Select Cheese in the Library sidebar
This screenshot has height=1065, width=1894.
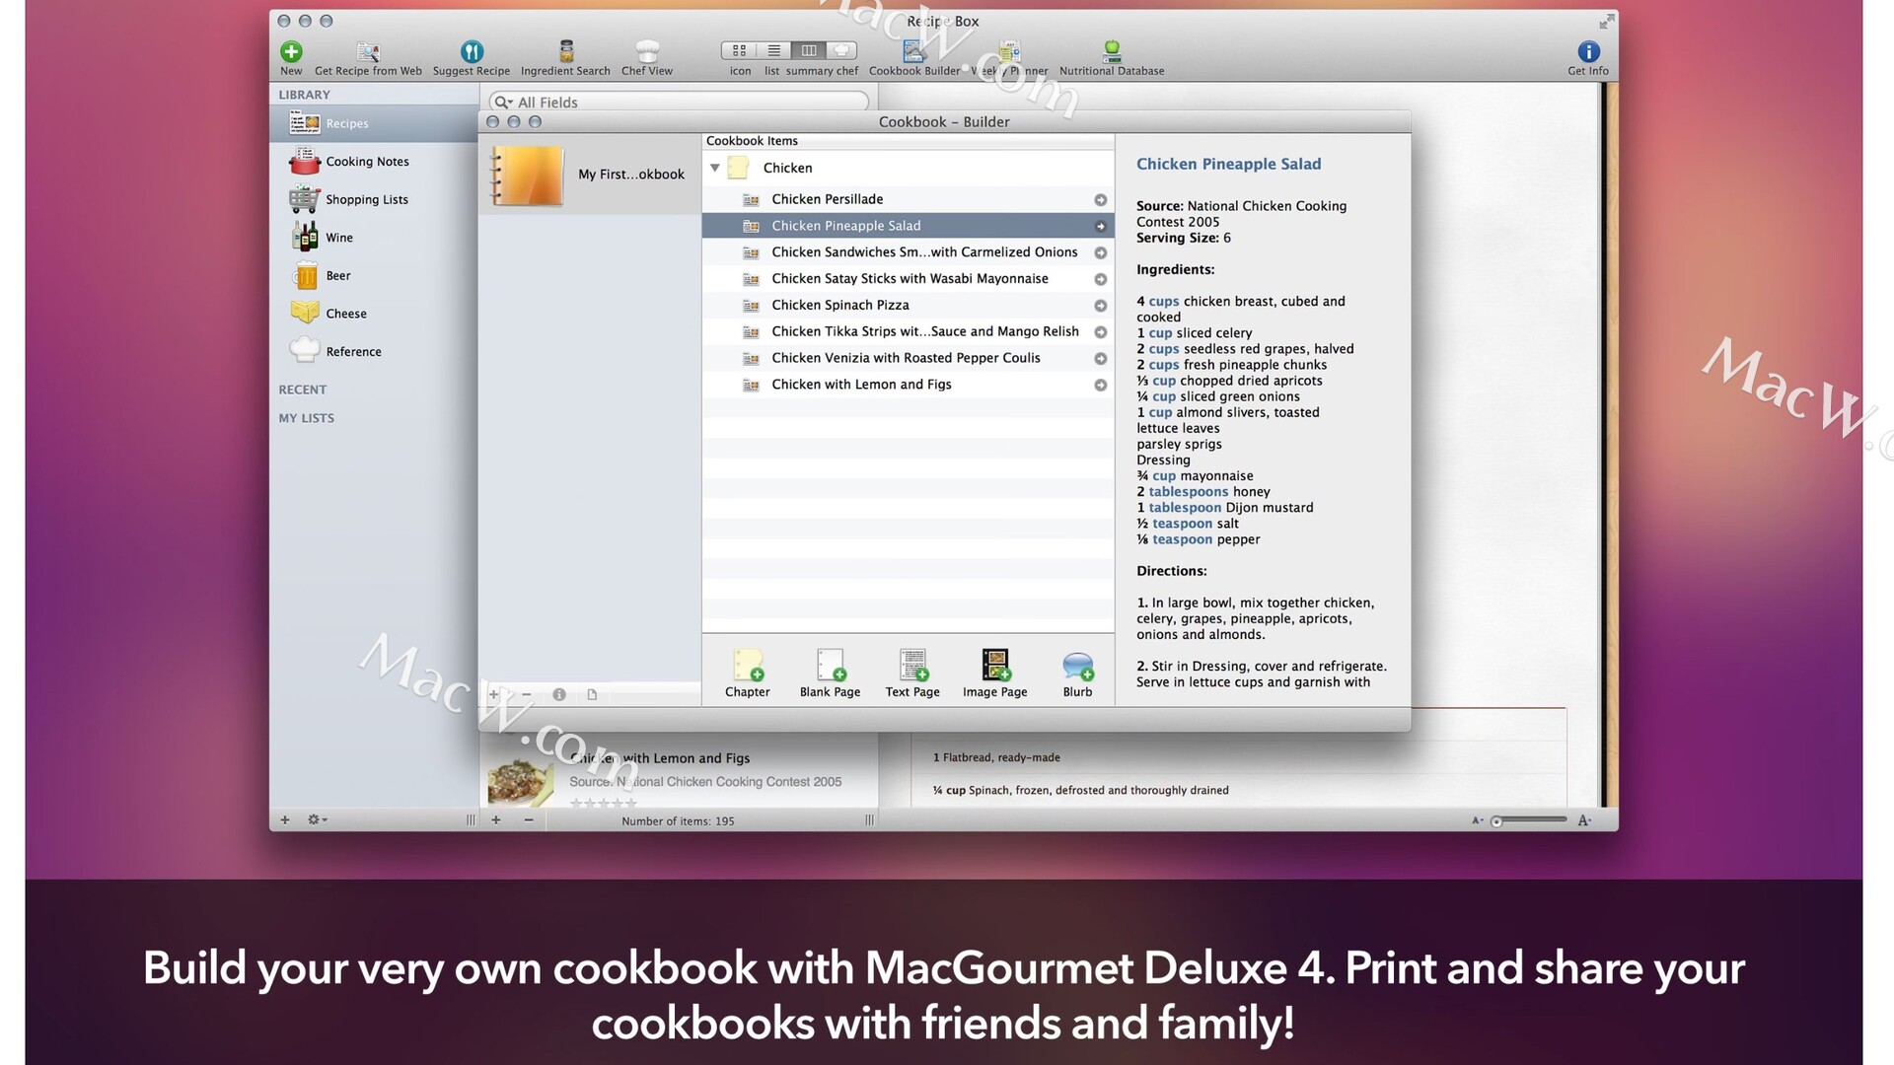click(x=374, y=314)
